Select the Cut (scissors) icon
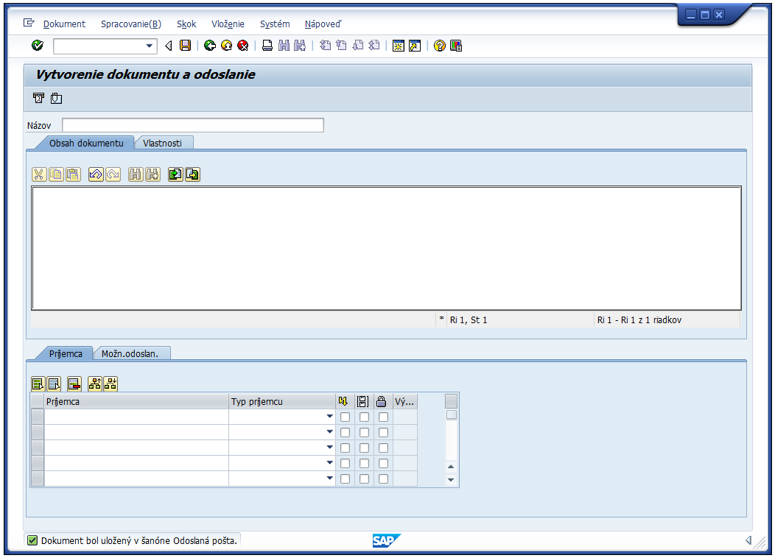This screenshot has width=775, height=558. click(38, 174)
